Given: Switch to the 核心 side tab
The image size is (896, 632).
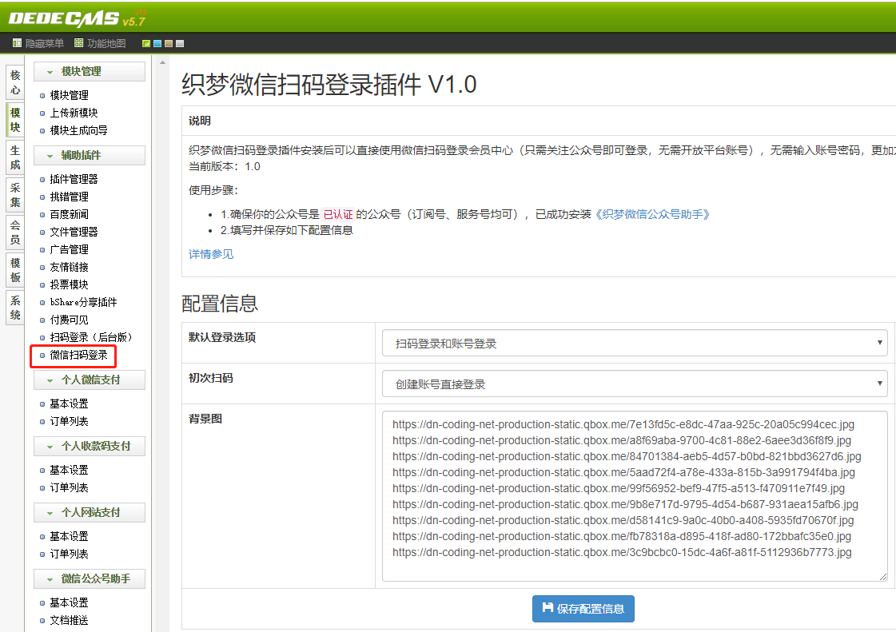Looking at the screenshot, I should tap(15, 82).
